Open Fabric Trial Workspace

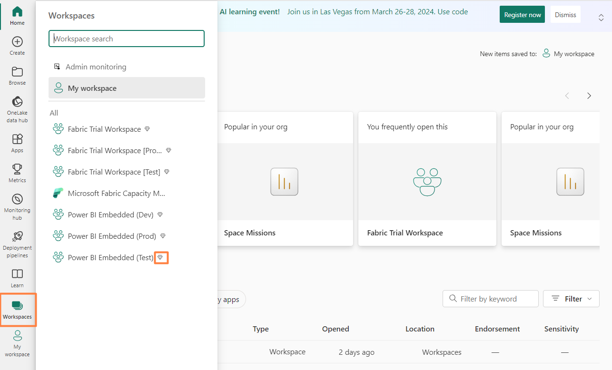pos(104,129)
